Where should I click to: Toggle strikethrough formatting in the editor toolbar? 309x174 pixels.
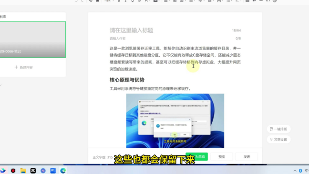139,1
